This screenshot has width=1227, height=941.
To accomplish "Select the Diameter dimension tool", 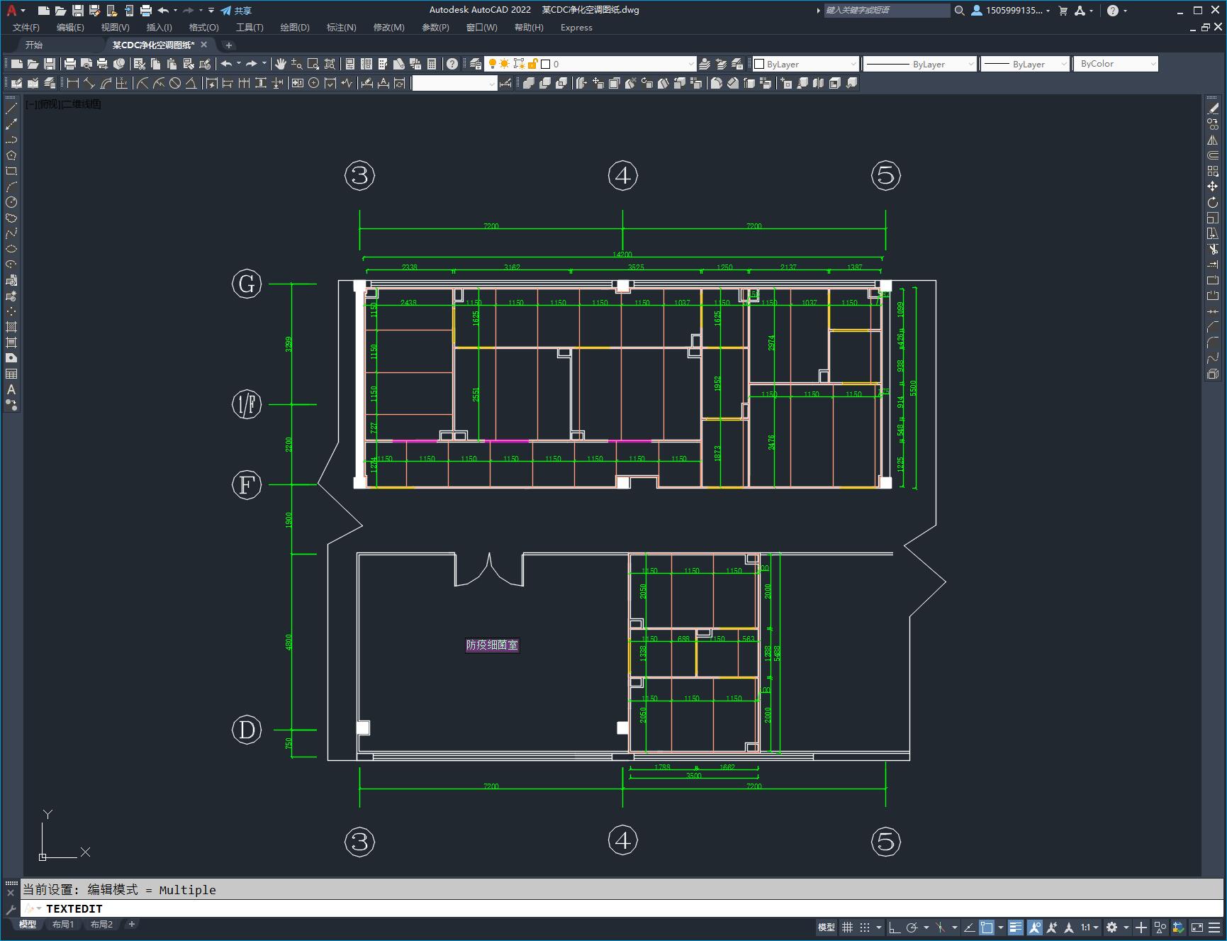I will 175,83.
